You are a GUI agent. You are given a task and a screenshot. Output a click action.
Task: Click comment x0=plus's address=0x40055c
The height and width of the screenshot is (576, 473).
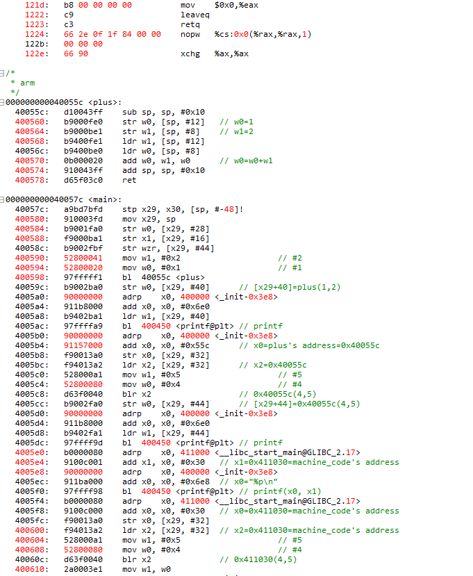(x=309, y=346)
